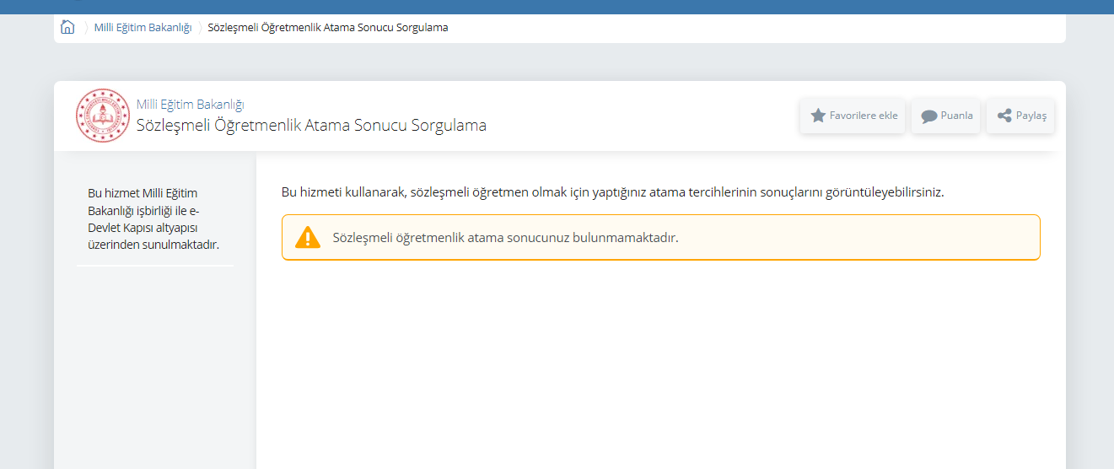Click the orange warning triangle icon
The height and width of the screenshot is (469, 1114).
click(308, 237)
